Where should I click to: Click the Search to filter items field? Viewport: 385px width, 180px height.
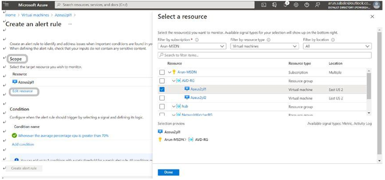click(265, 55)
